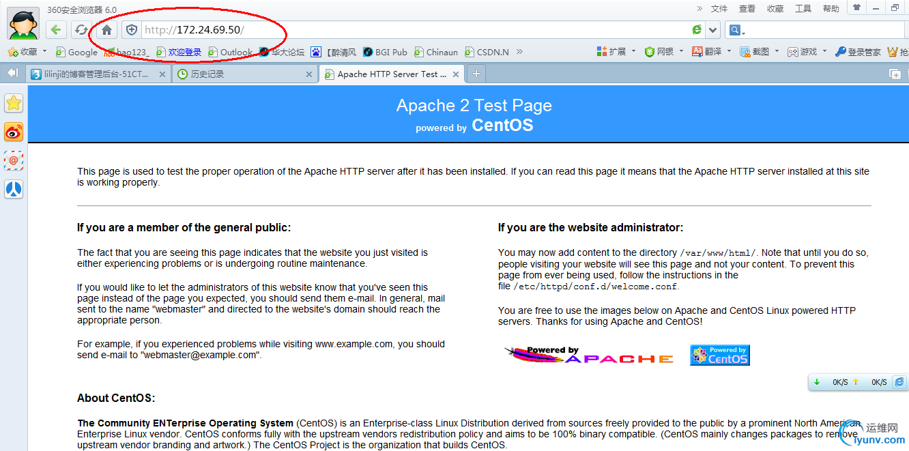This screenshot has width=909, height=451.
Task: Click the Powered by Apache logo
Action: pos(588,355)
